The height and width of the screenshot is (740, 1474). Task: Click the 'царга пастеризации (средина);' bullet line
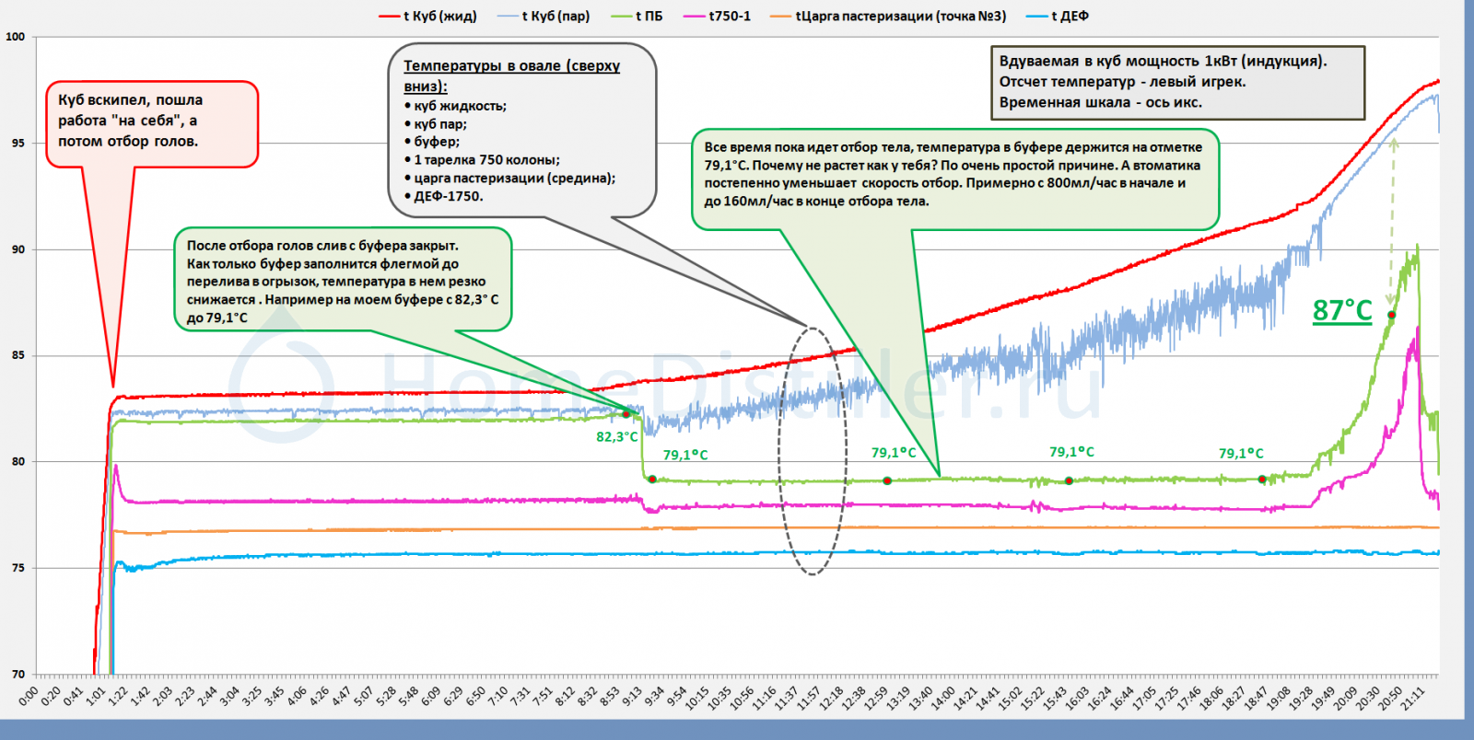(509, 179)
